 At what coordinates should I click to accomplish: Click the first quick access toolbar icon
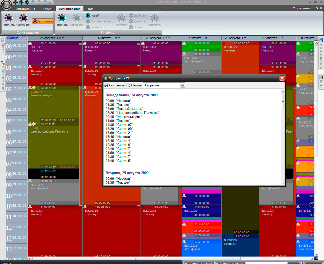coord(15,2)
